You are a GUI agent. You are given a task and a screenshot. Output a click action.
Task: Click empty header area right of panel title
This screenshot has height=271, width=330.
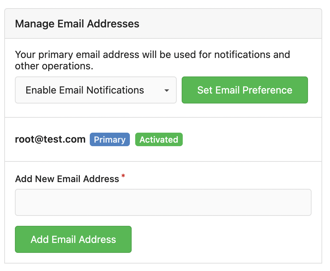231,24
